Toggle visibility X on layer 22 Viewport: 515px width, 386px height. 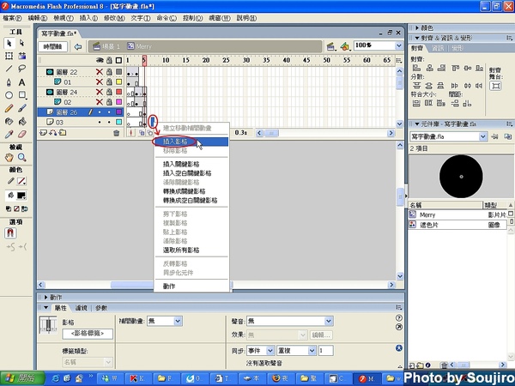(100, 72)
